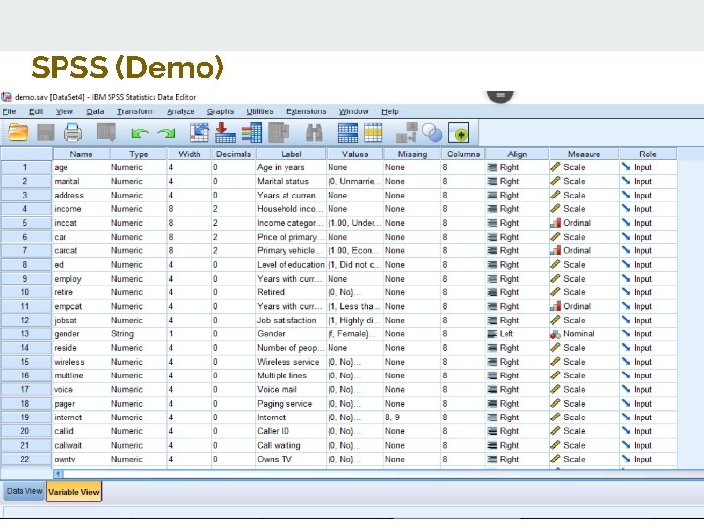Click the Nominal measure cell for gender

click(x=584, y=334)
